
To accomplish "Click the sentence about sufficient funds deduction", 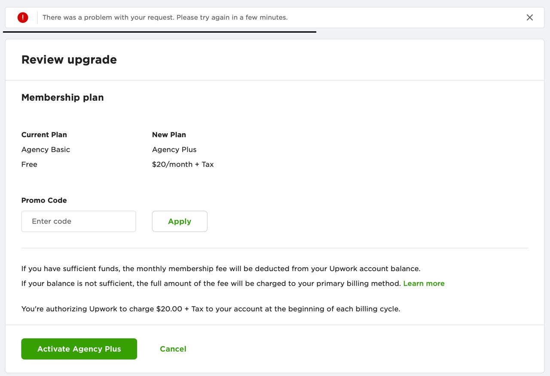I will click(x=221, y=269).
